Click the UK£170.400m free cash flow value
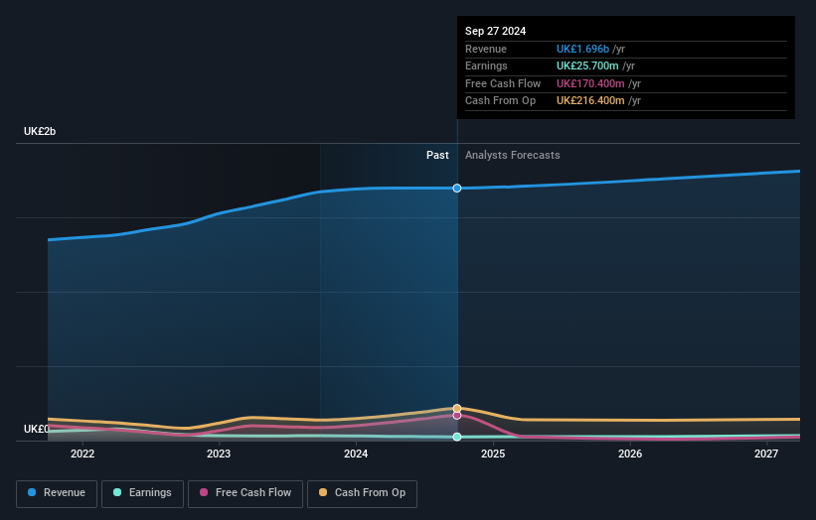The width and height of the screenshot is (816, 520). 590,83
